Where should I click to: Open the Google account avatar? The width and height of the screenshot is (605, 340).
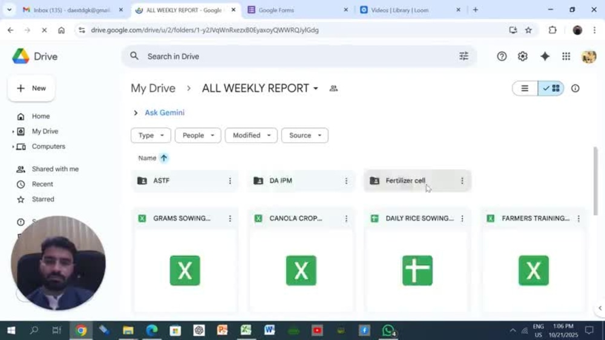(589, 56)
